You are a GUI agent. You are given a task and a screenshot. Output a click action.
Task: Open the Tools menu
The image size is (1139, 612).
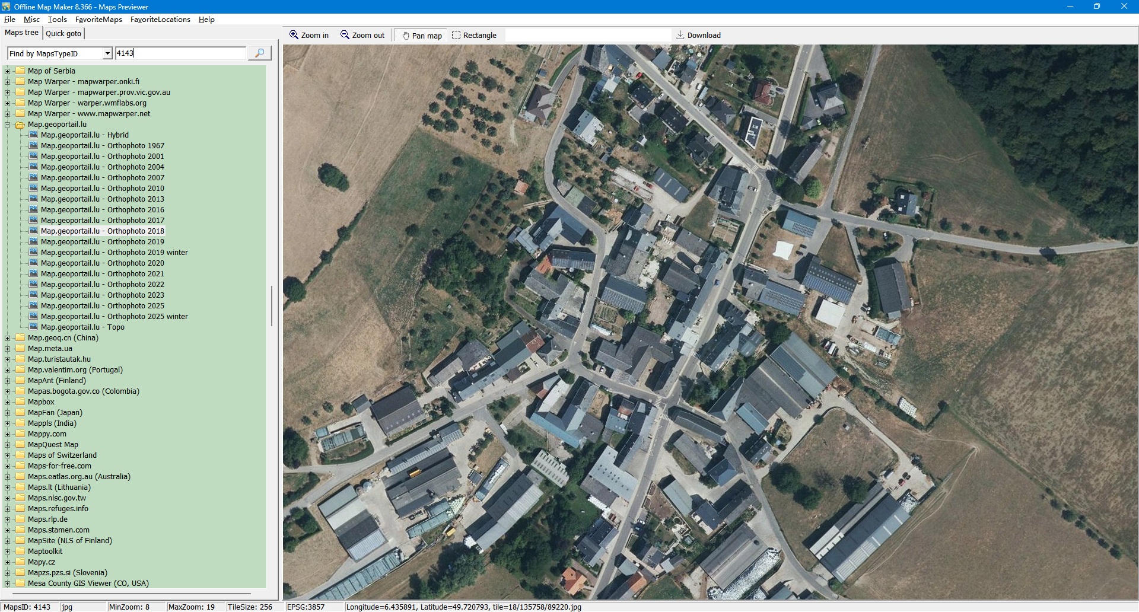click(x=58, y=20)
